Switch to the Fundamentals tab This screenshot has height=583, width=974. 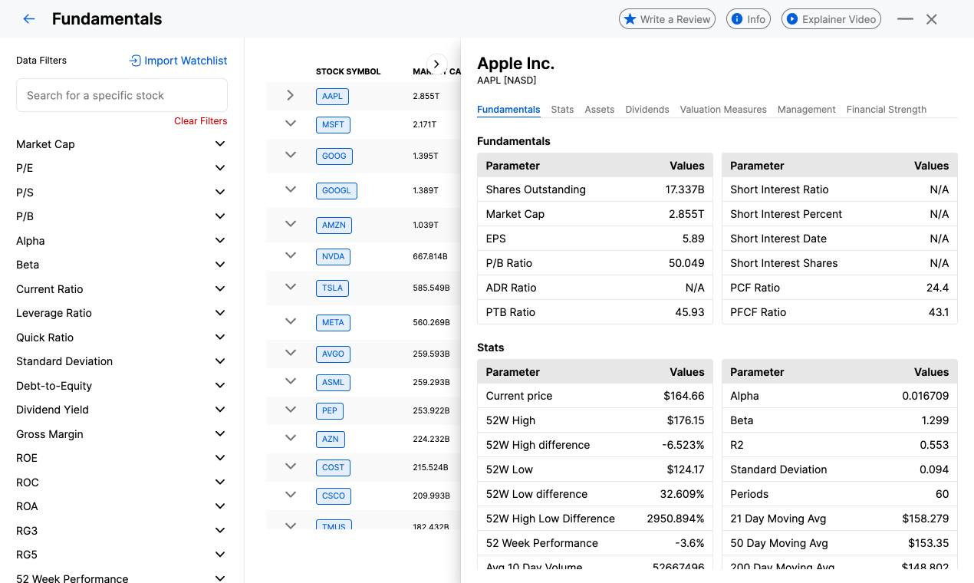click(x=508, y=110)
